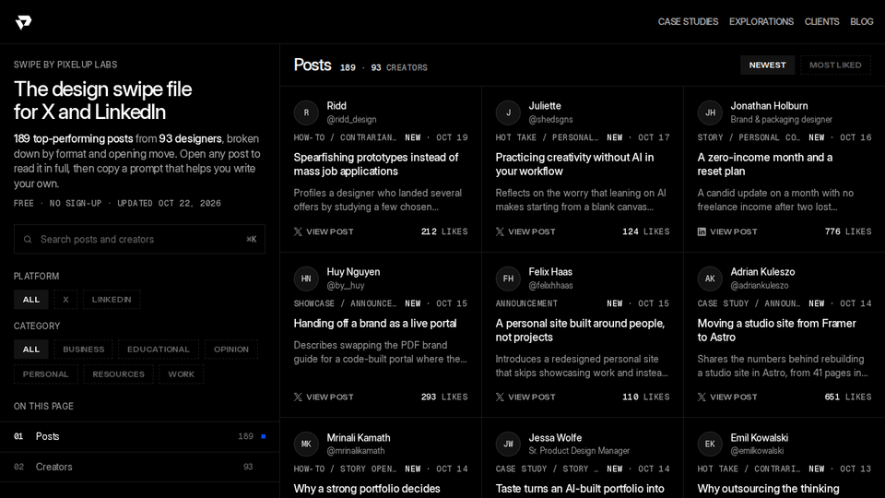This screenshot has width=885, height=498.
Task: Filter by Educational category
Action: click(x=159, y=349)
